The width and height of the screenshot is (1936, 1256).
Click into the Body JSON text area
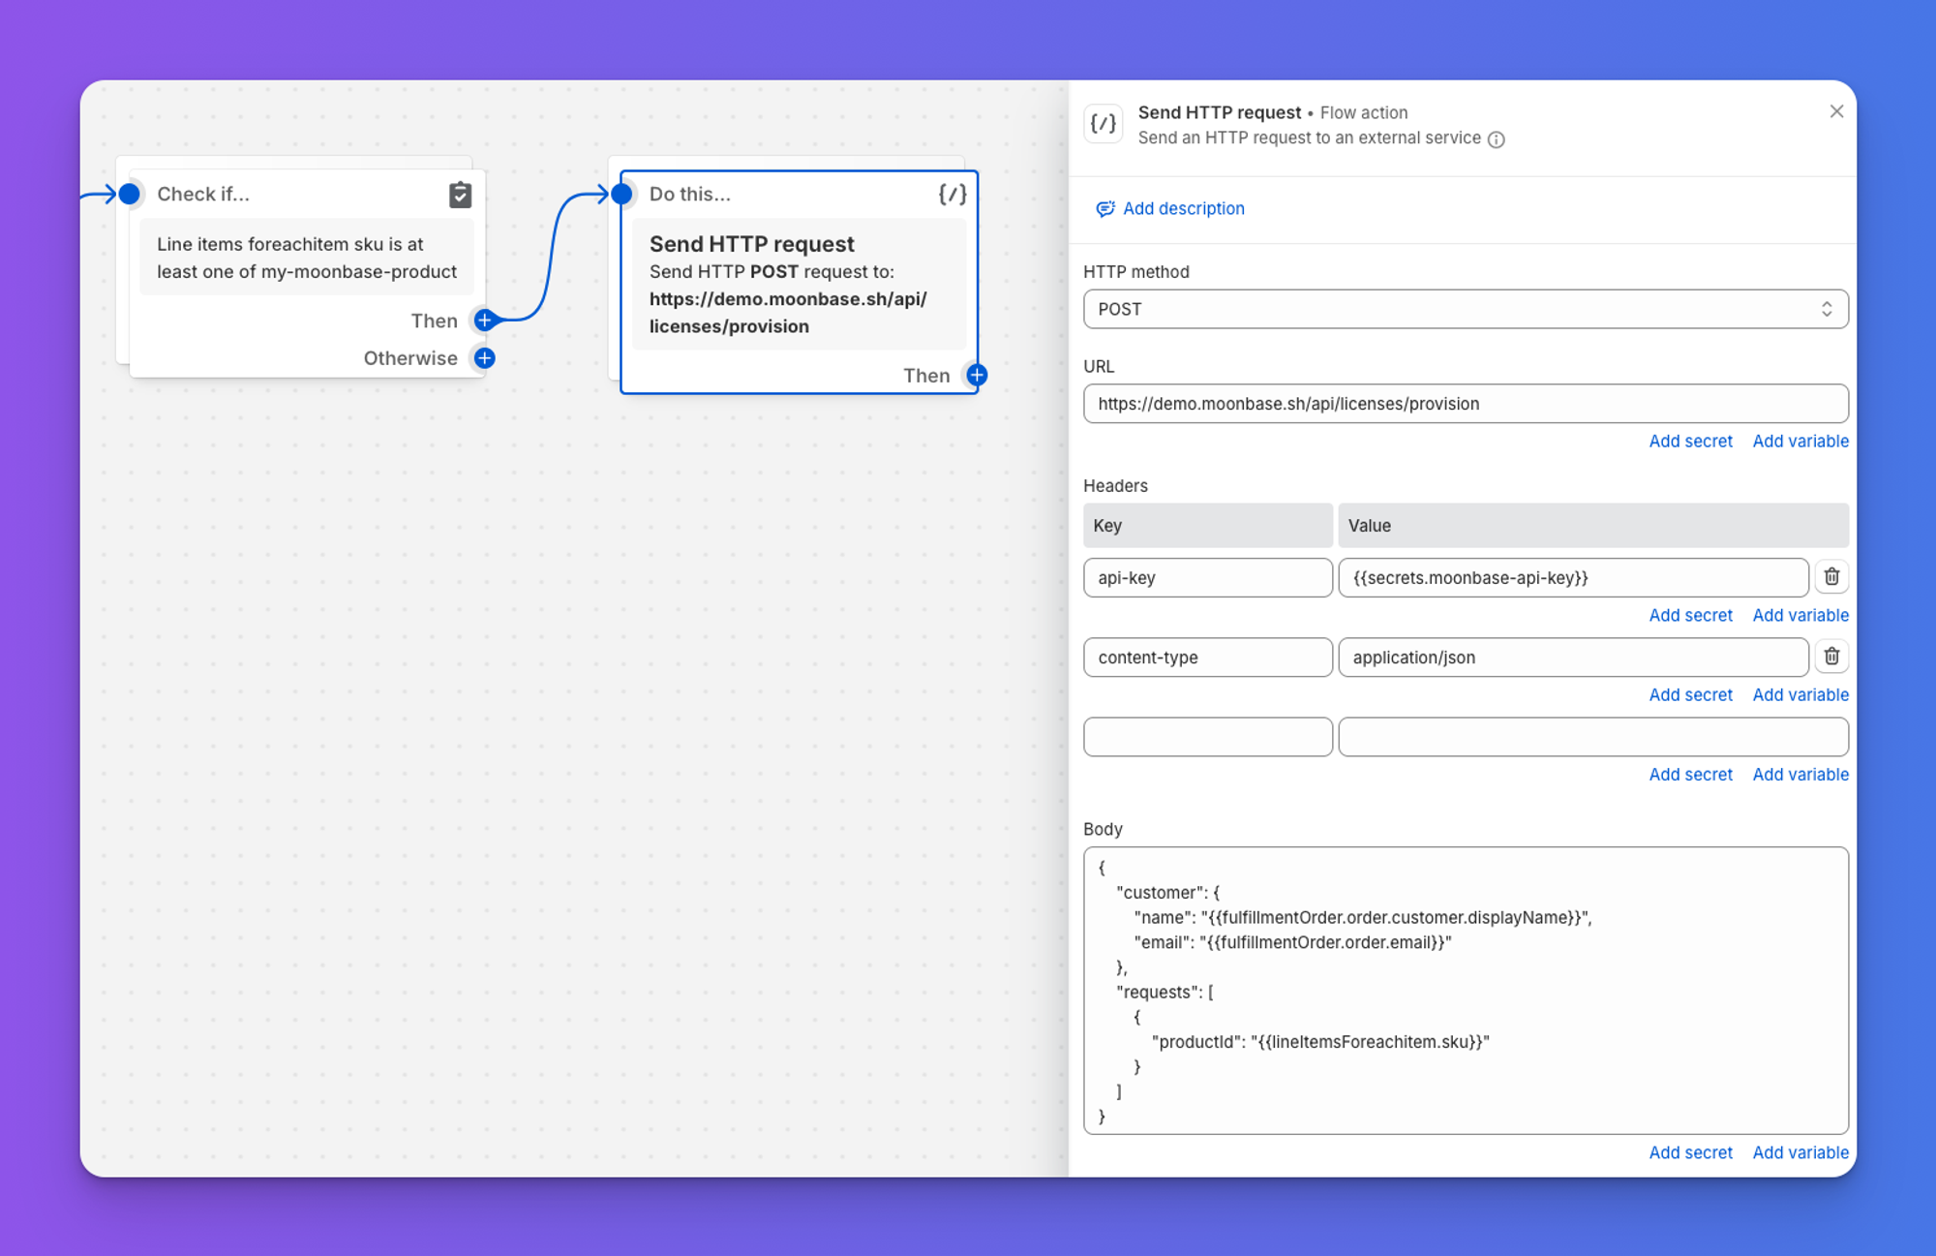click(x=1466, y=991)
